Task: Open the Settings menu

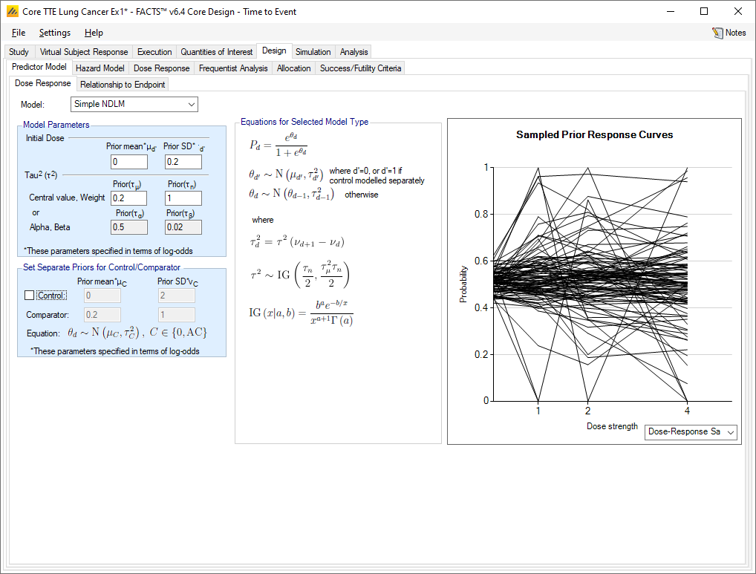Action: pos(55,33)
